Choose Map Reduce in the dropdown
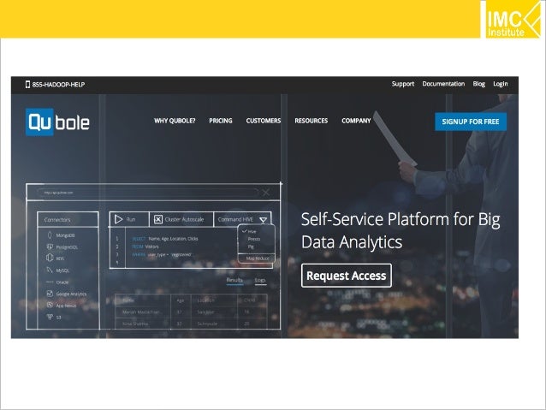546x410 pixels. pyautogui.click(x=258, y=258)
